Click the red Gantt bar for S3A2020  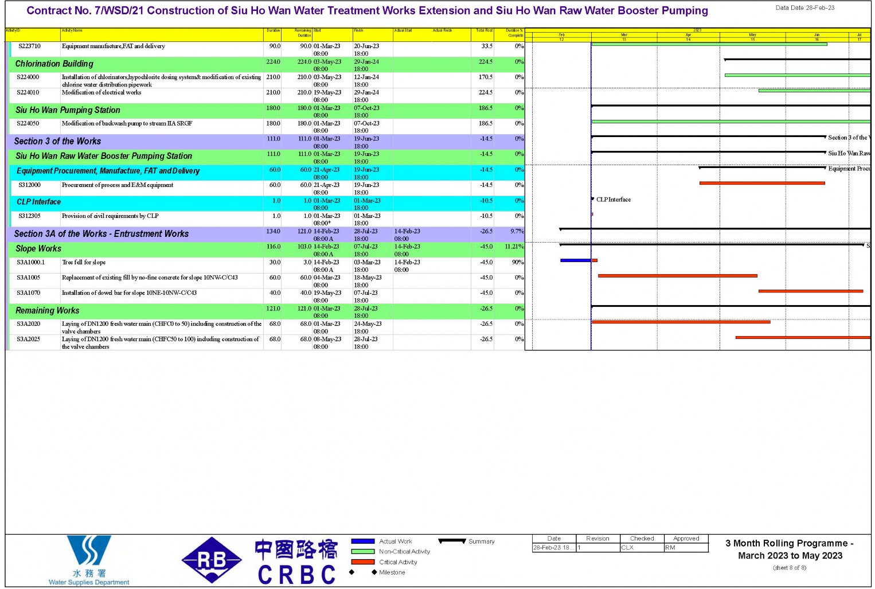pos(681,322)
